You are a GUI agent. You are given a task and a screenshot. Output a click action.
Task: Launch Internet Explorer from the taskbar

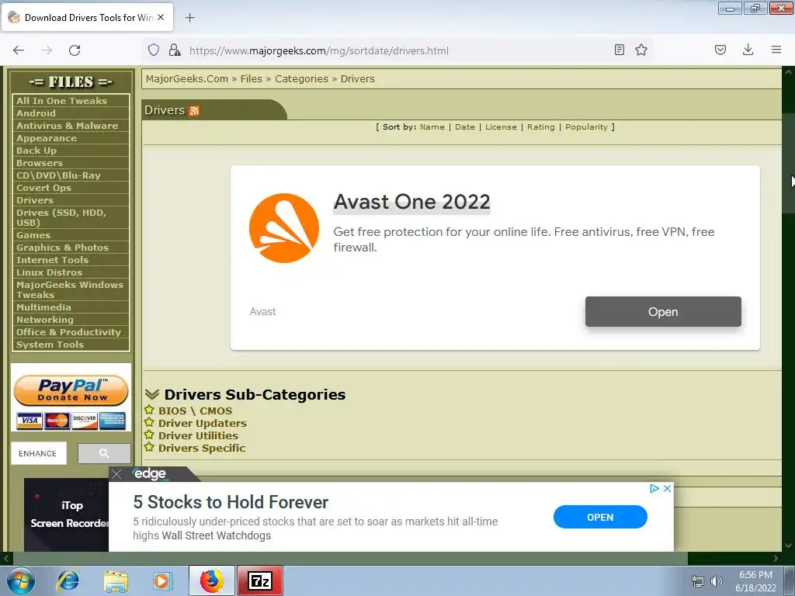click(68, 580)
